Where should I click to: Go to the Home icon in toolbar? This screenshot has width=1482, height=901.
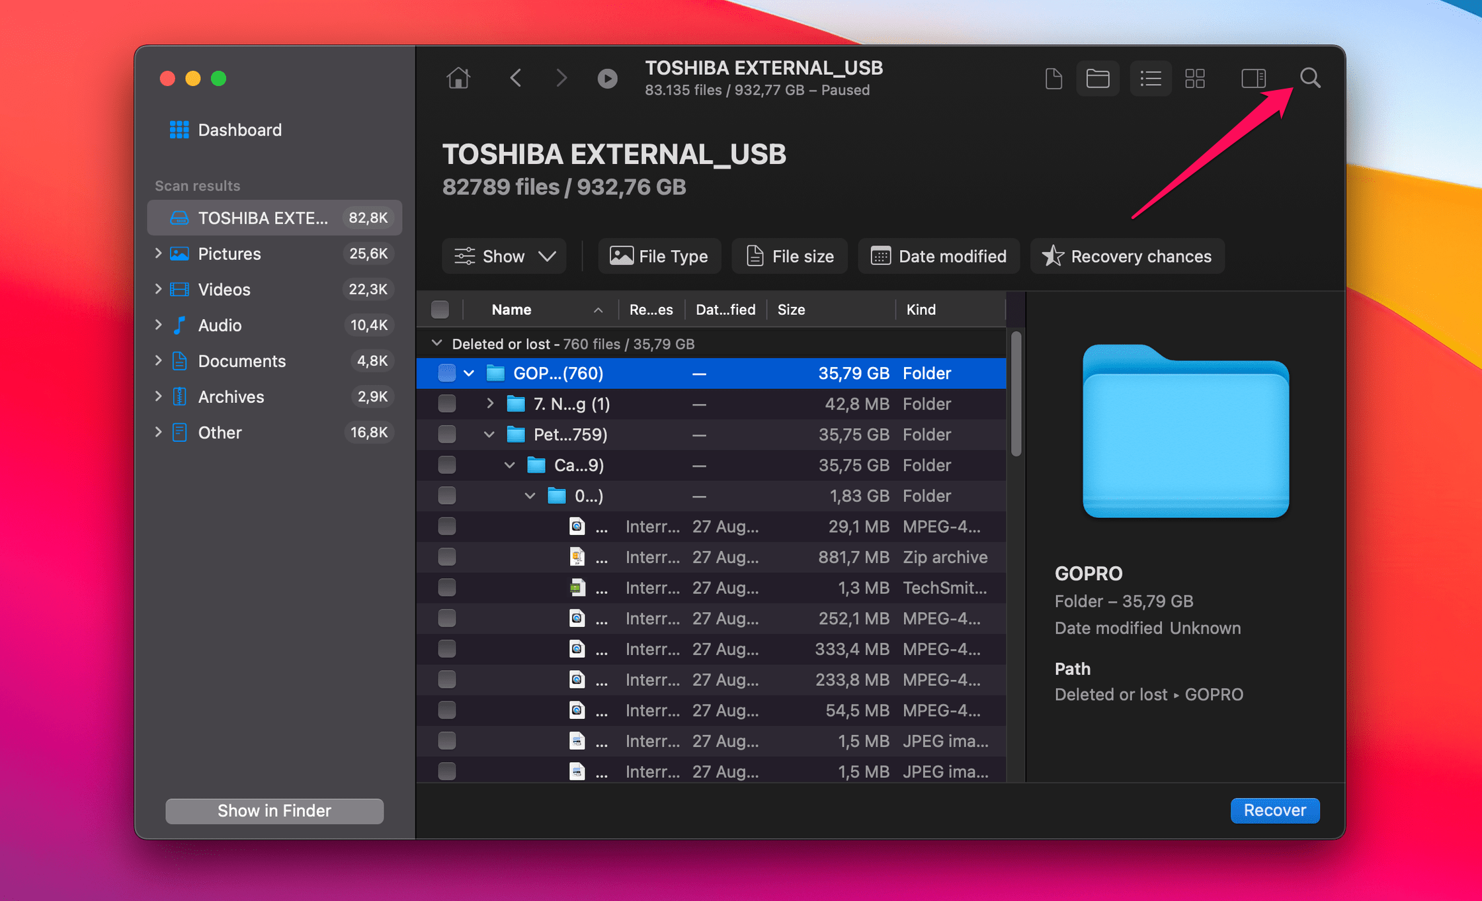[458, 78]
